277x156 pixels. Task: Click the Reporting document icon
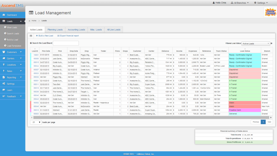(x=4, y=77)
